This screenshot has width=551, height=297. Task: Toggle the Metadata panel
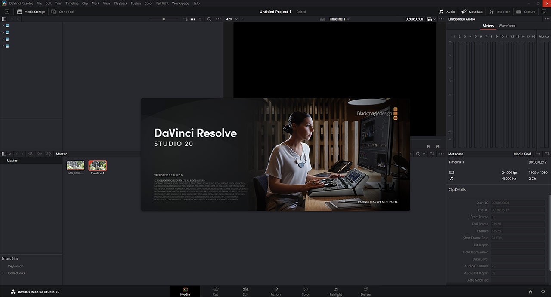[x=472, y=12]
